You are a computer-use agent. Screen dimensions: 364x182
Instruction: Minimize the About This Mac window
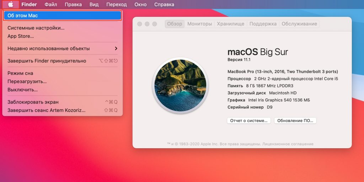(x=147, y=24)
